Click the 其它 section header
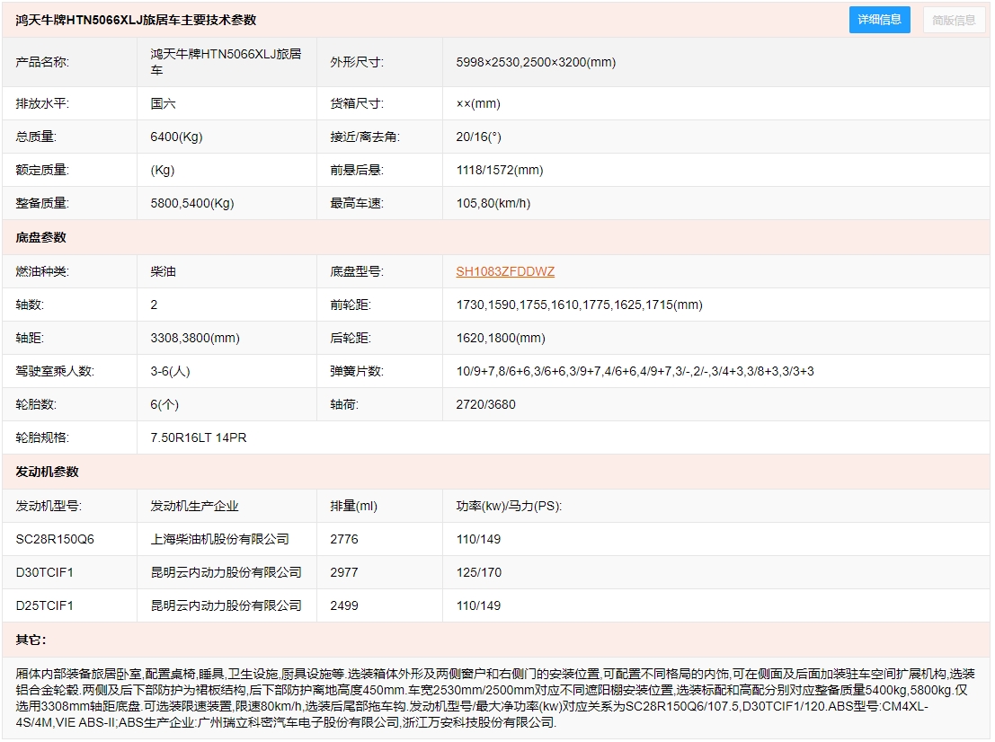 pos(31,640)
